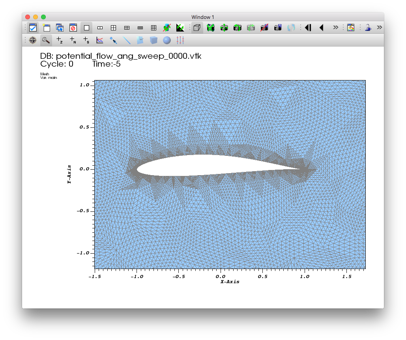Click the undo view camera icon
Viewport: 406px width, 340px height.
click(238, 28)
